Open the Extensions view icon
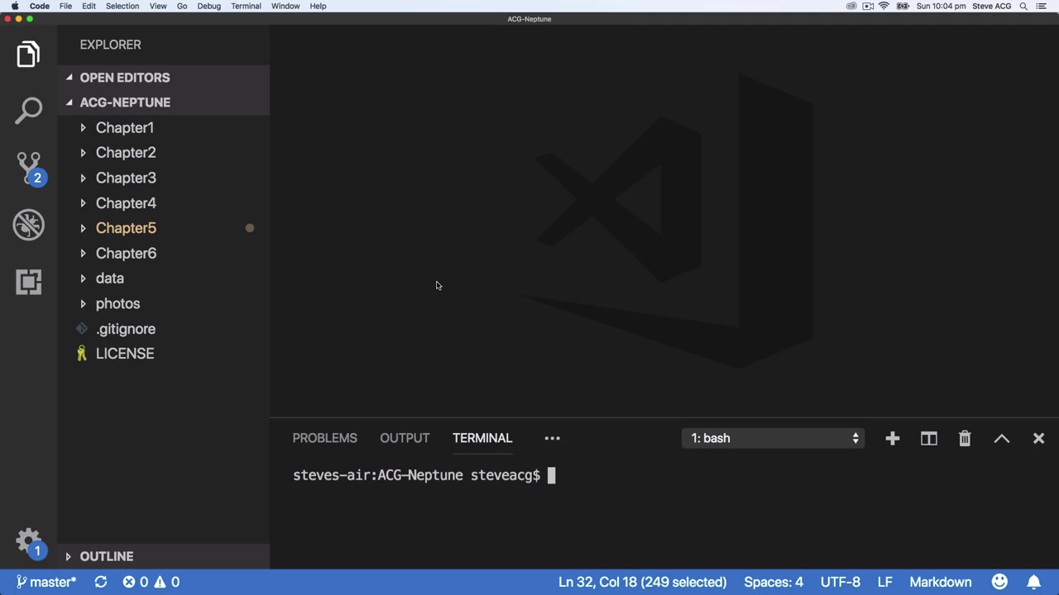This screenshot has height=595, width=1059. tap(28, 282)
